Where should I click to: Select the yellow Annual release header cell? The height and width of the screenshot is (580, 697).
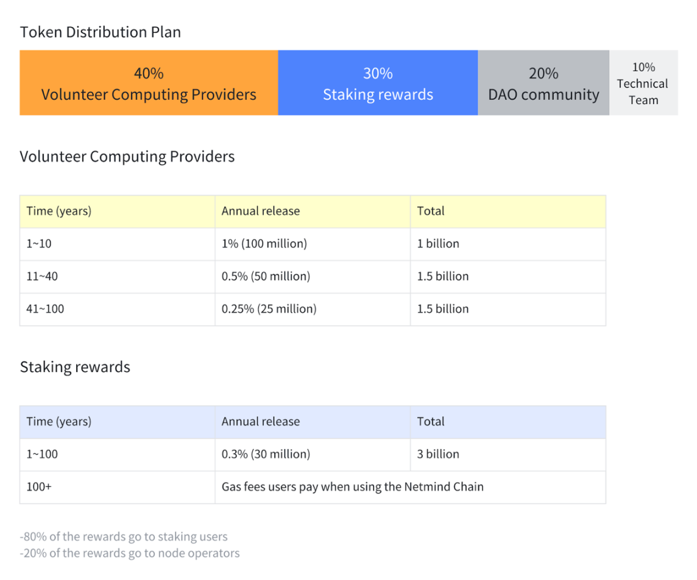coord(313,211)
